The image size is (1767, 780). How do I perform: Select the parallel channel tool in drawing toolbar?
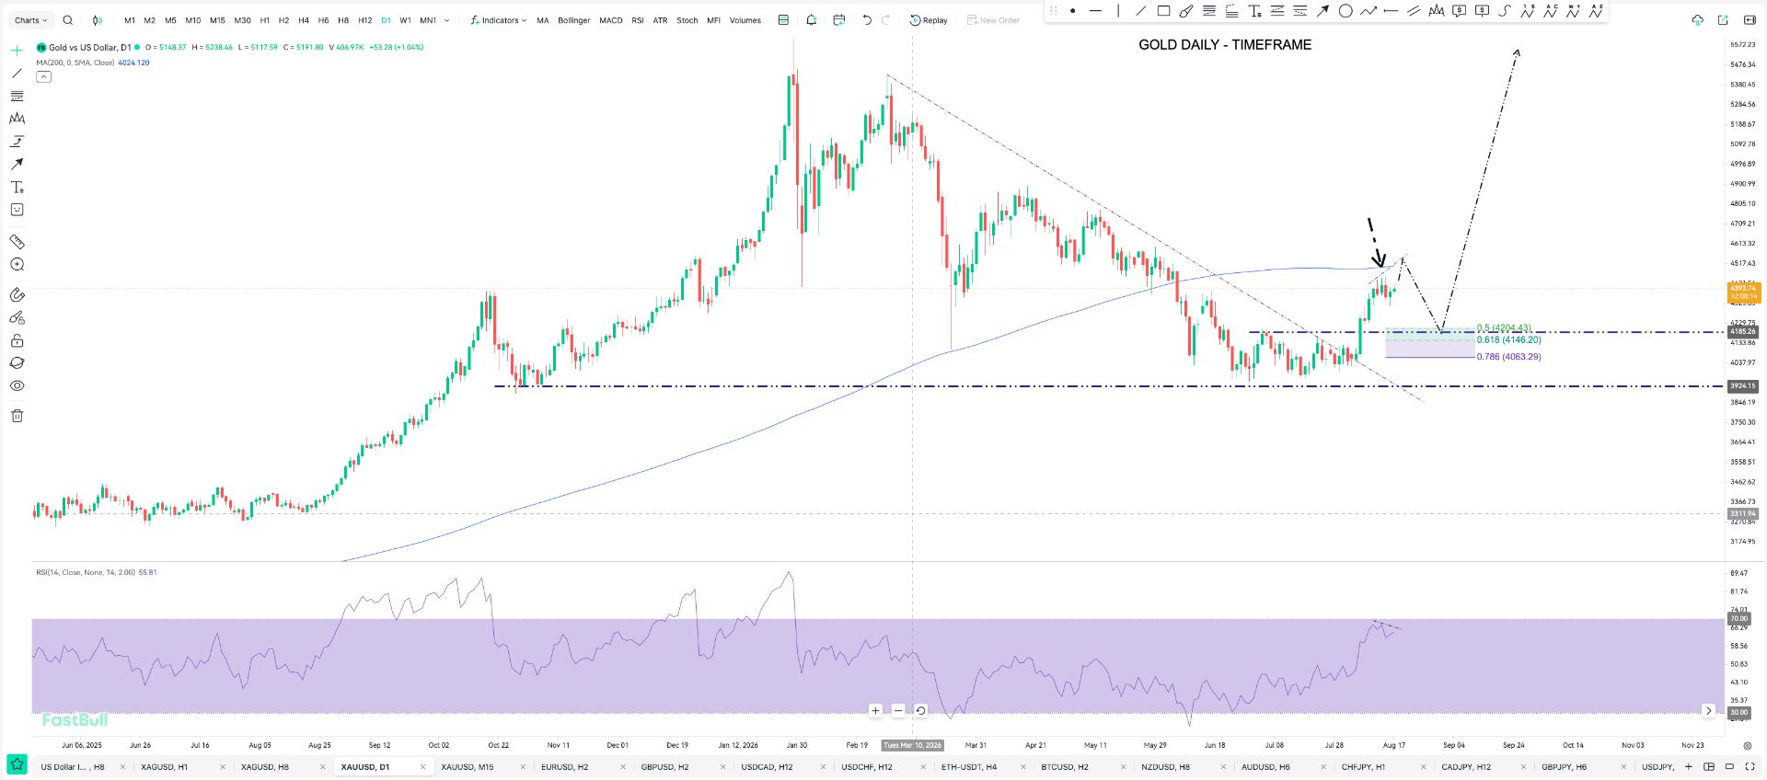click(x=1414, y=11)
